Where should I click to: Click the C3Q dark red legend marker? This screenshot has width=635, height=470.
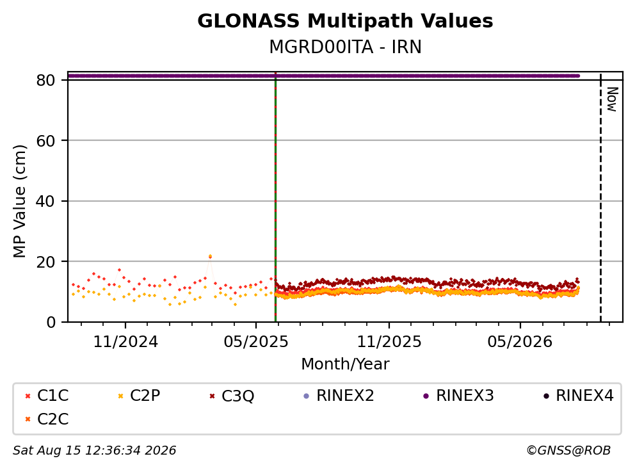213,396
